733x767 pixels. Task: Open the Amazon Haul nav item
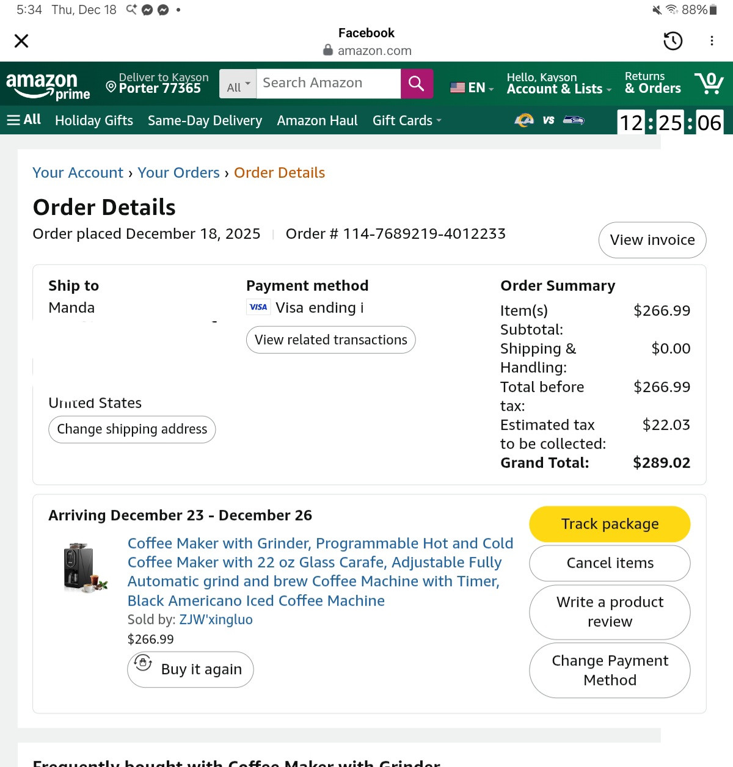click(x=317, y=121)
